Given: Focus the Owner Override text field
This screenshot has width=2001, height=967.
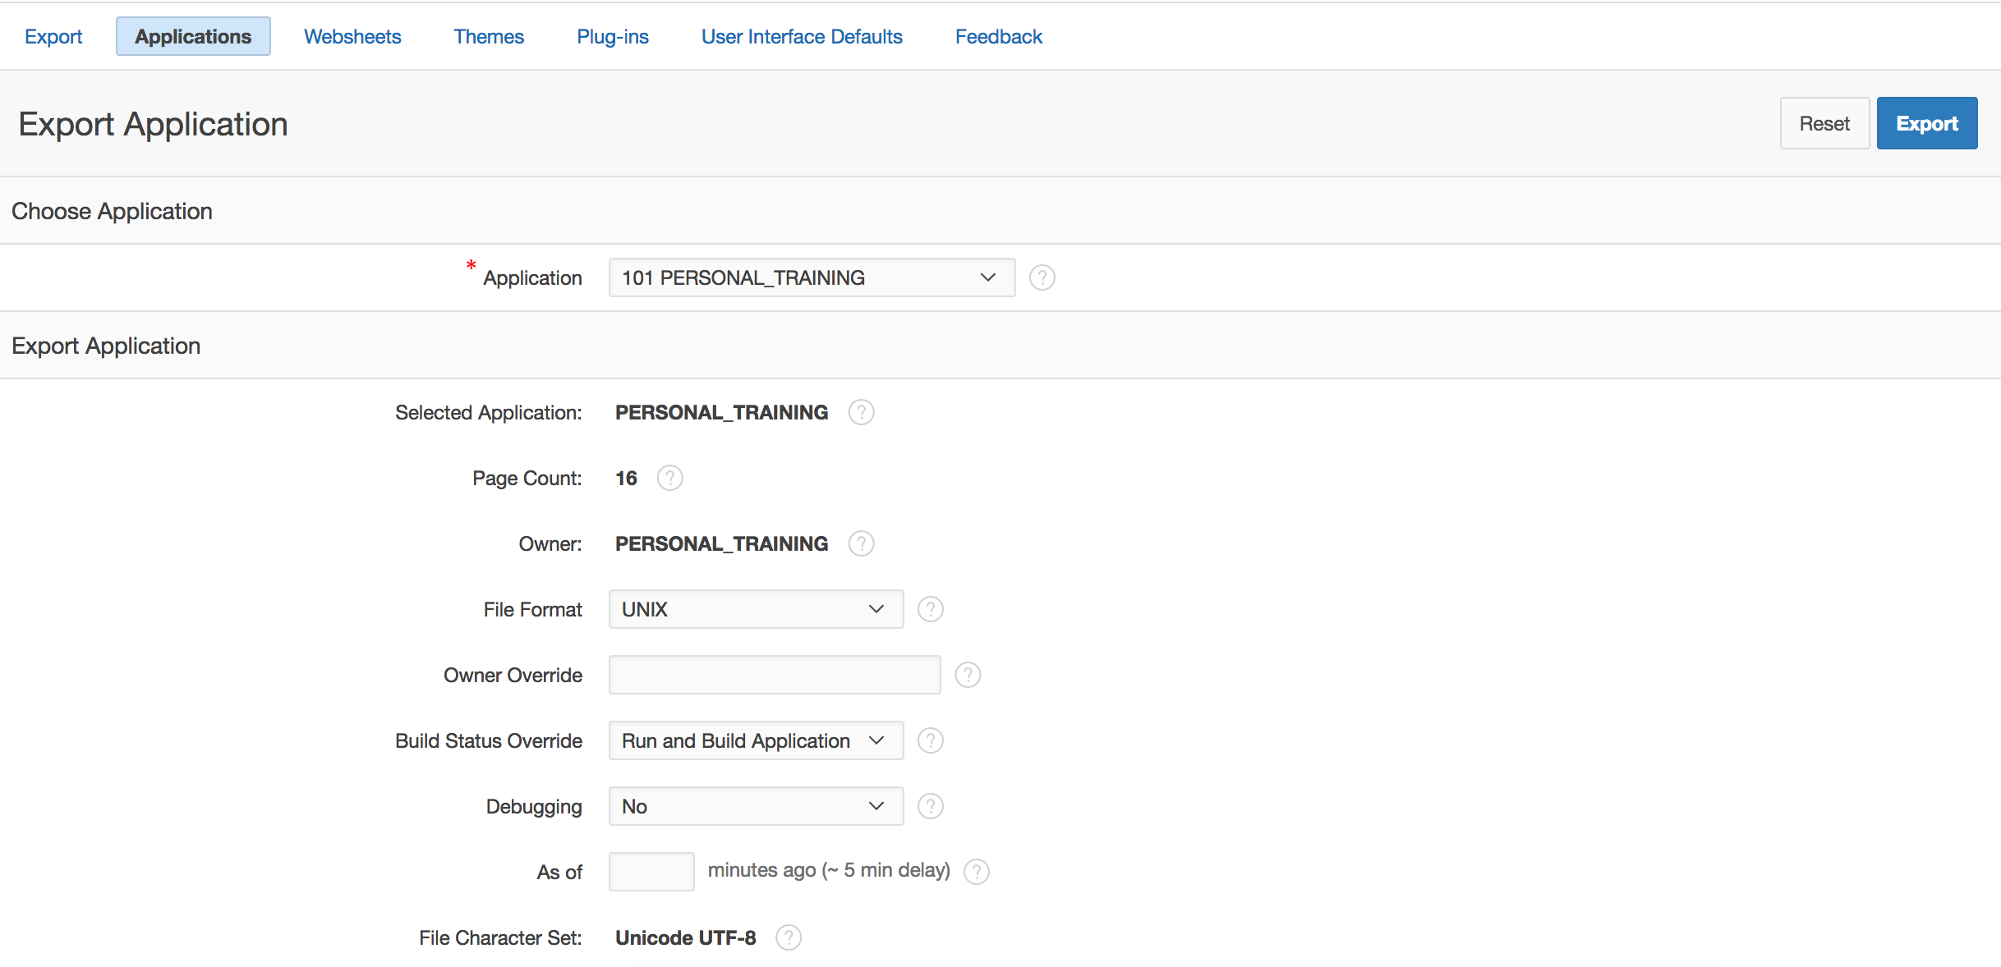Looking at the screenshot, I should pos(774,675).
